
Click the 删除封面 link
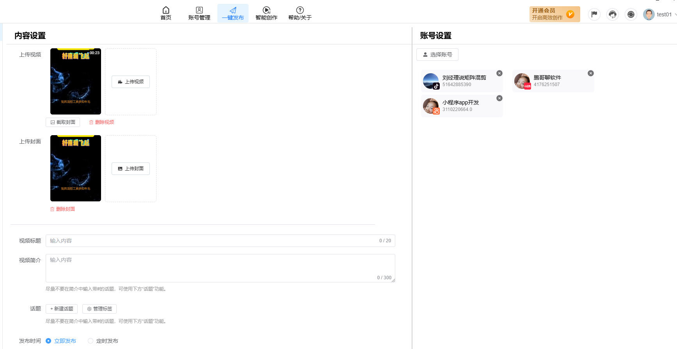(62, 209)
